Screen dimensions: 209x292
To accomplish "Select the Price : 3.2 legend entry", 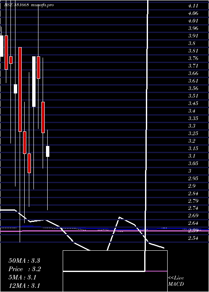I will tap(25, 269).
